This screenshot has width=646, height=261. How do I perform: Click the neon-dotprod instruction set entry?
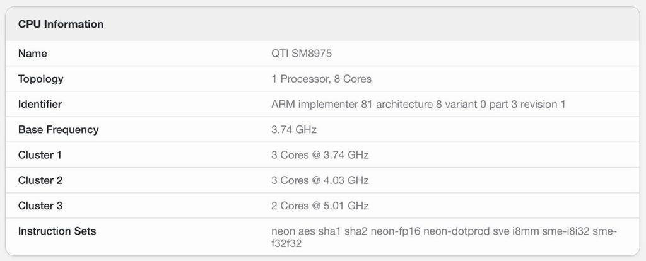[x=456, y=231]
